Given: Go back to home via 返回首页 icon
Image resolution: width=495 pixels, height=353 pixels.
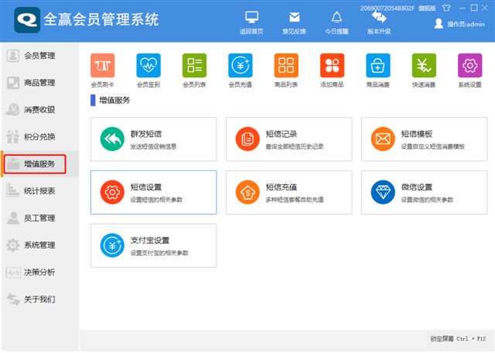Looking at the screenshot, I should 251,22.
